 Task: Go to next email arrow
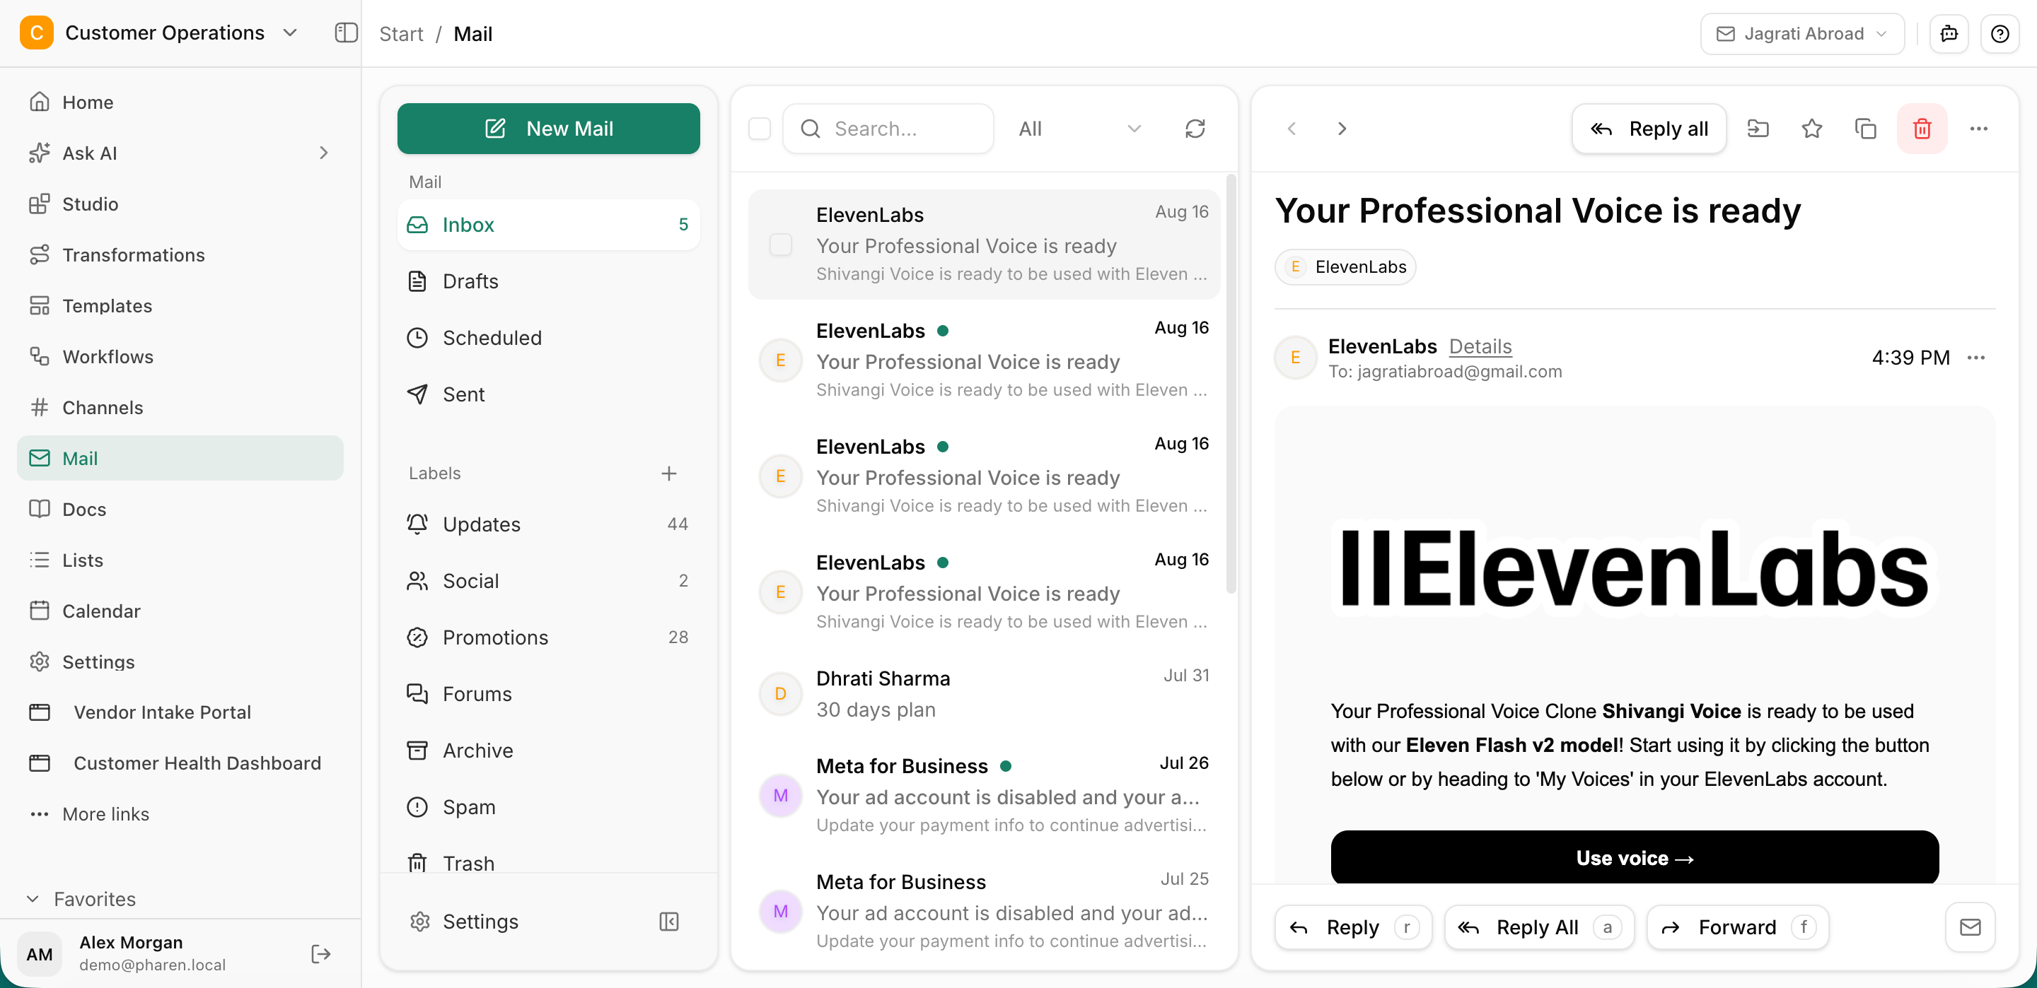pyautogui.click(x=1342, y=129)
